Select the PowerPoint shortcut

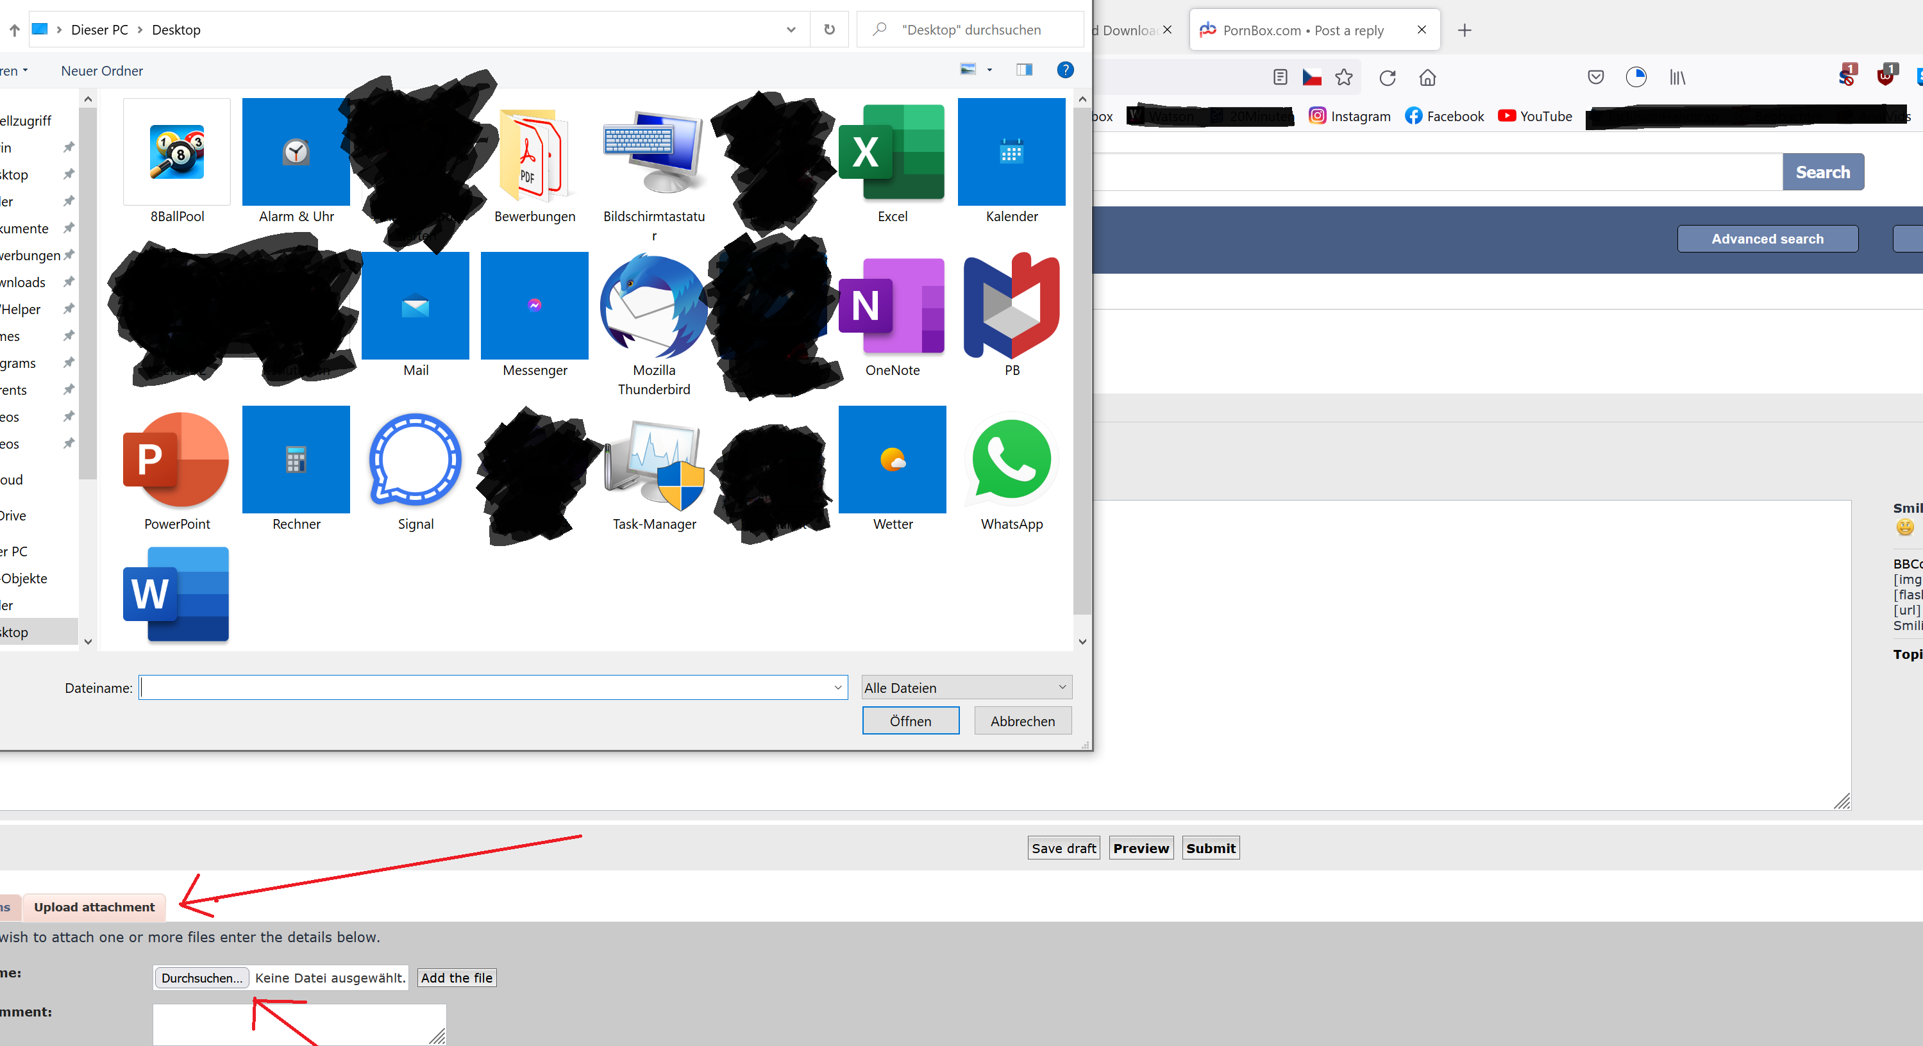point(177,460)
